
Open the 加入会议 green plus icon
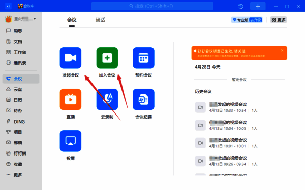tap(107, 58)
